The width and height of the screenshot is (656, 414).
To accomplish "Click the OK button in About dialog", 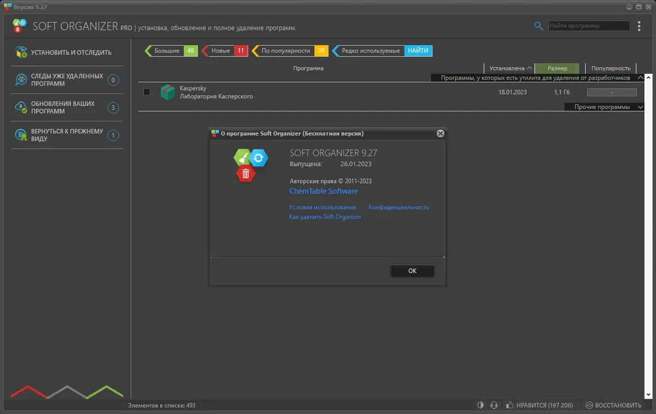I will pyautogui.click(x=412, y=271).
